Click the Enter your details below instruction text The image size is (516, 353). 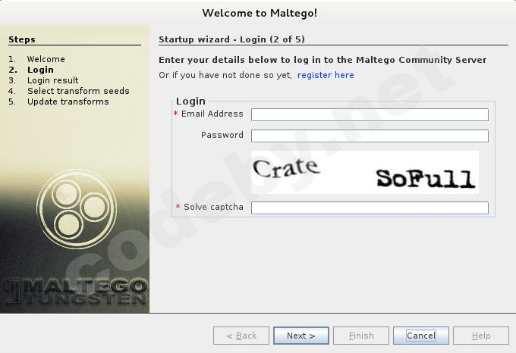tap(322, 60)
